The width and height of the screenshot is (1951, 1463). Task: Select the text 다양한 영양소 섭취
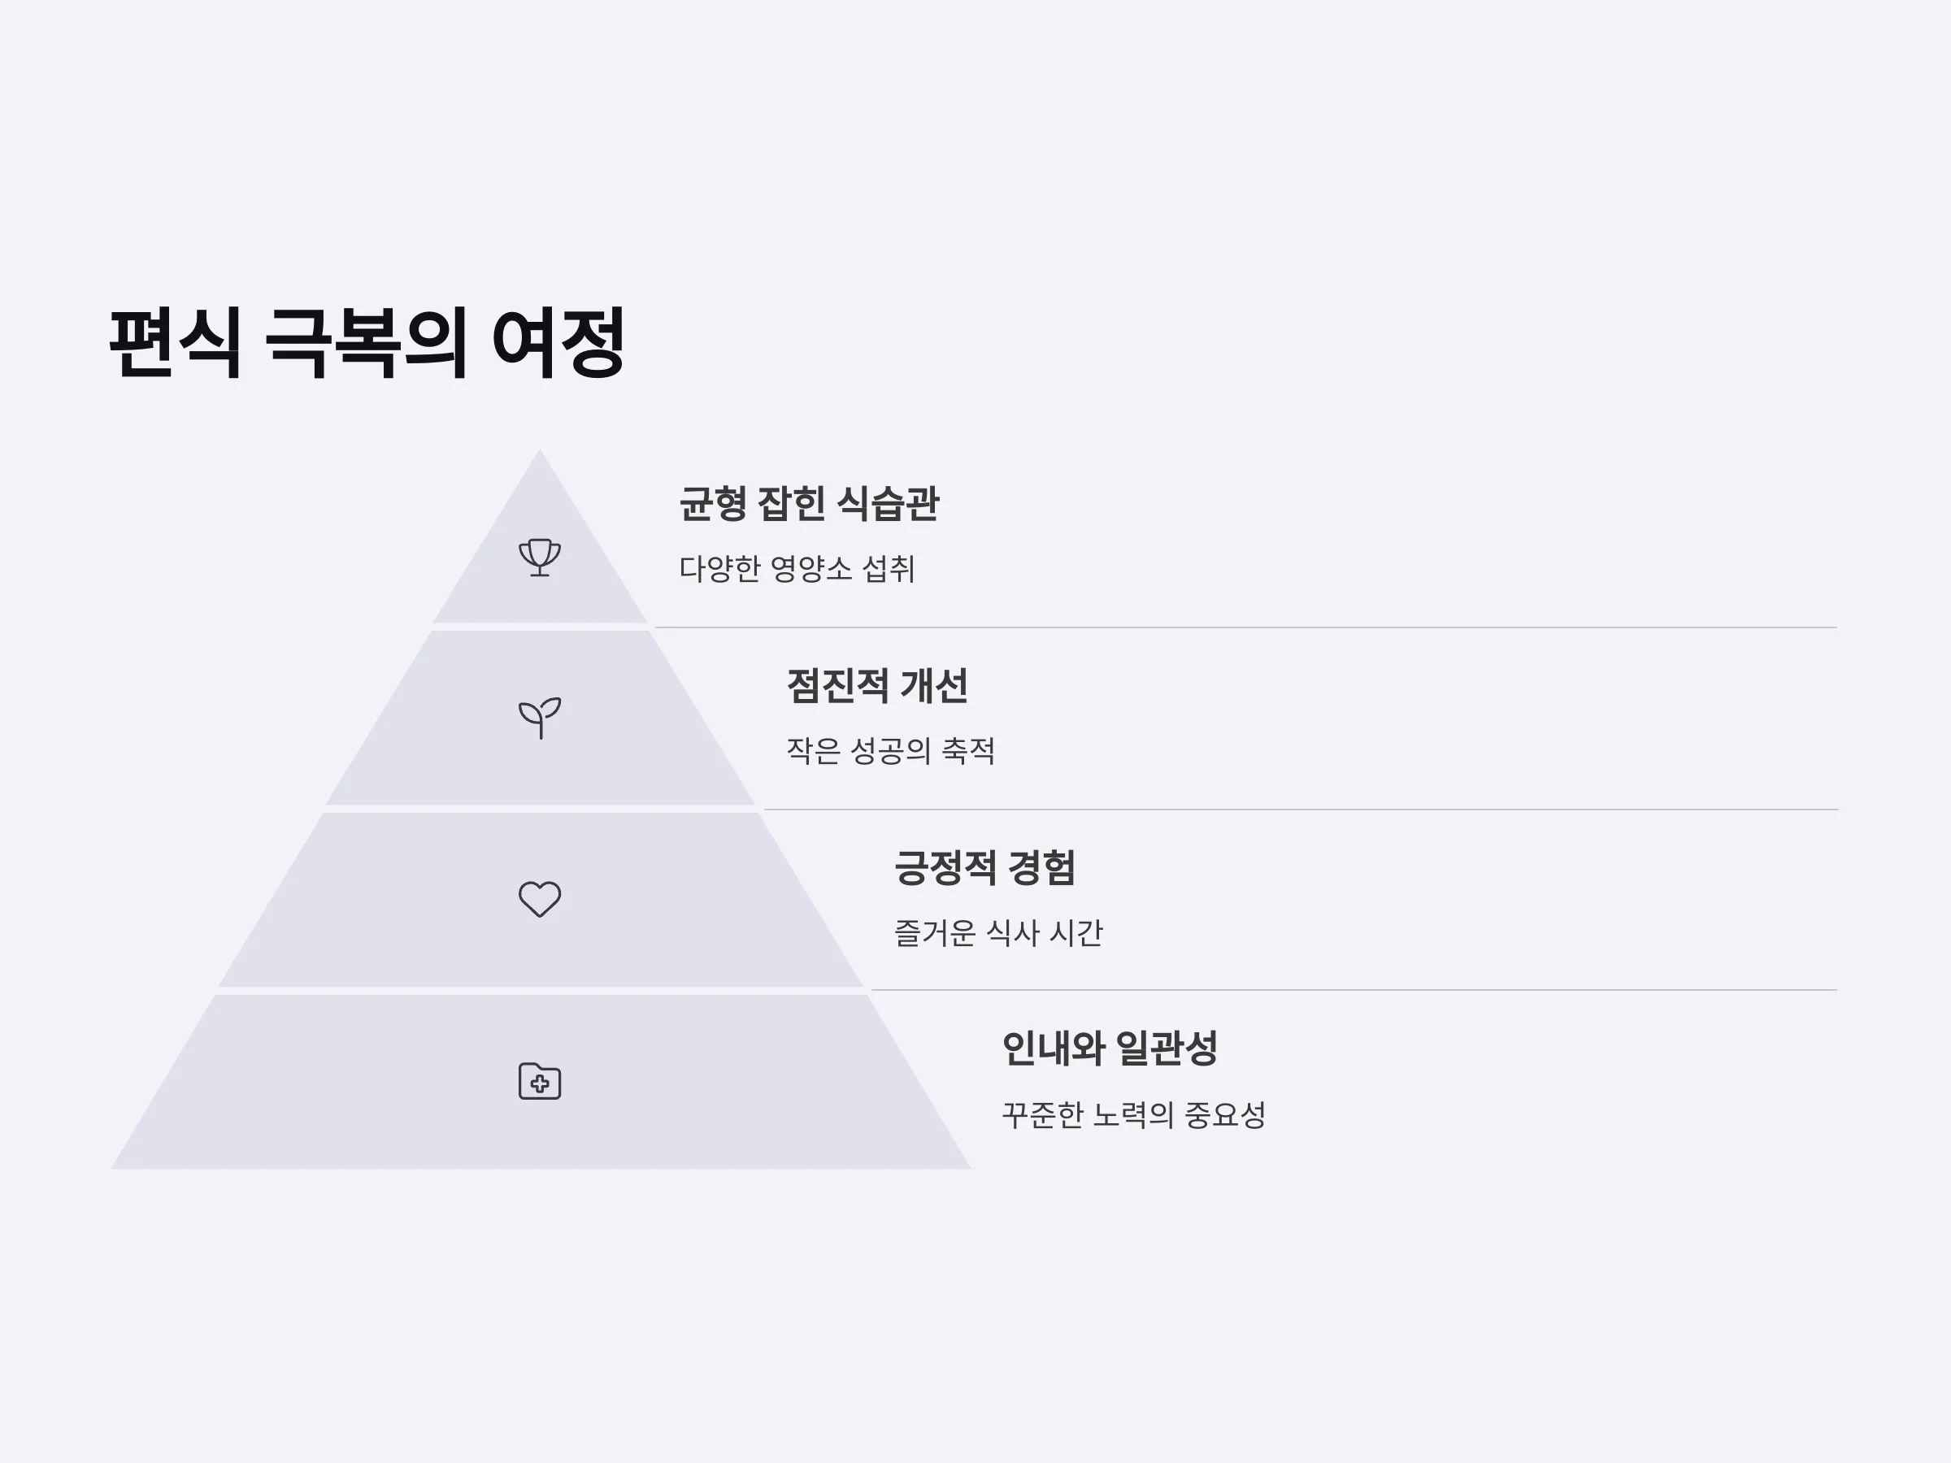797,569
